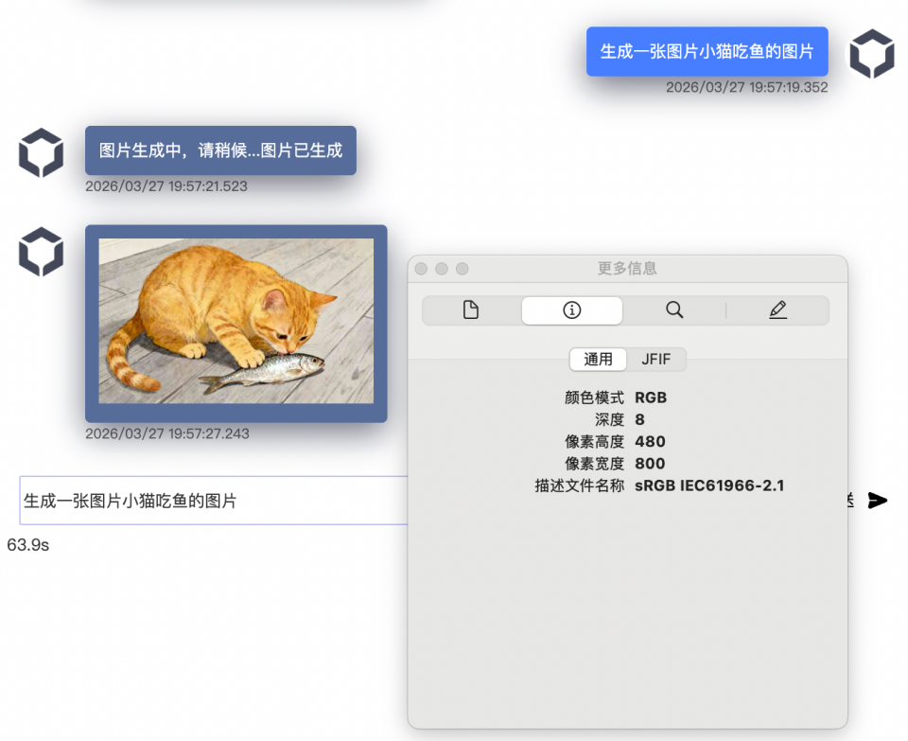The width and height of the screenshot is (908, 741).
Task: Select the circled info icon in 更多信息 window
Action: pos(572,309)
